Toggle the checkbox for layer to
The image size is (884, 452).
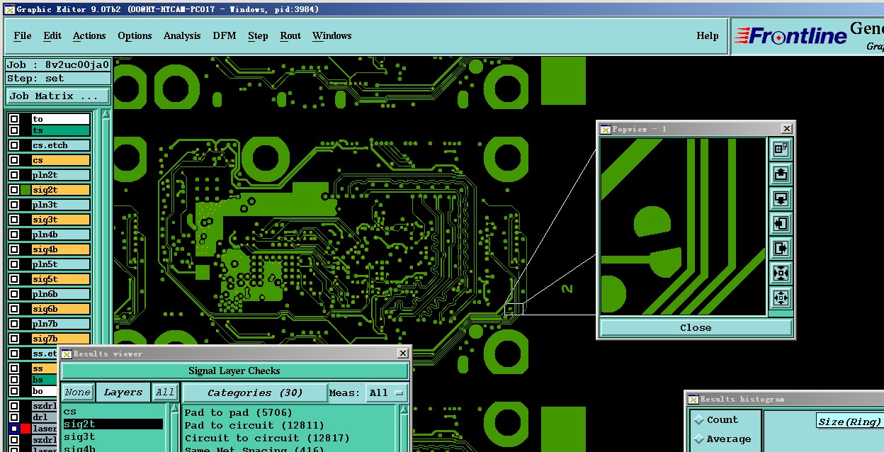[14, 119]
